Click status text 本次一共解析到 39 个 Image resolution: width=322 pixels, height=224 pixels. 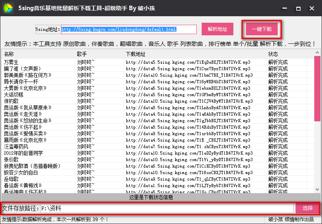(82, 220)
